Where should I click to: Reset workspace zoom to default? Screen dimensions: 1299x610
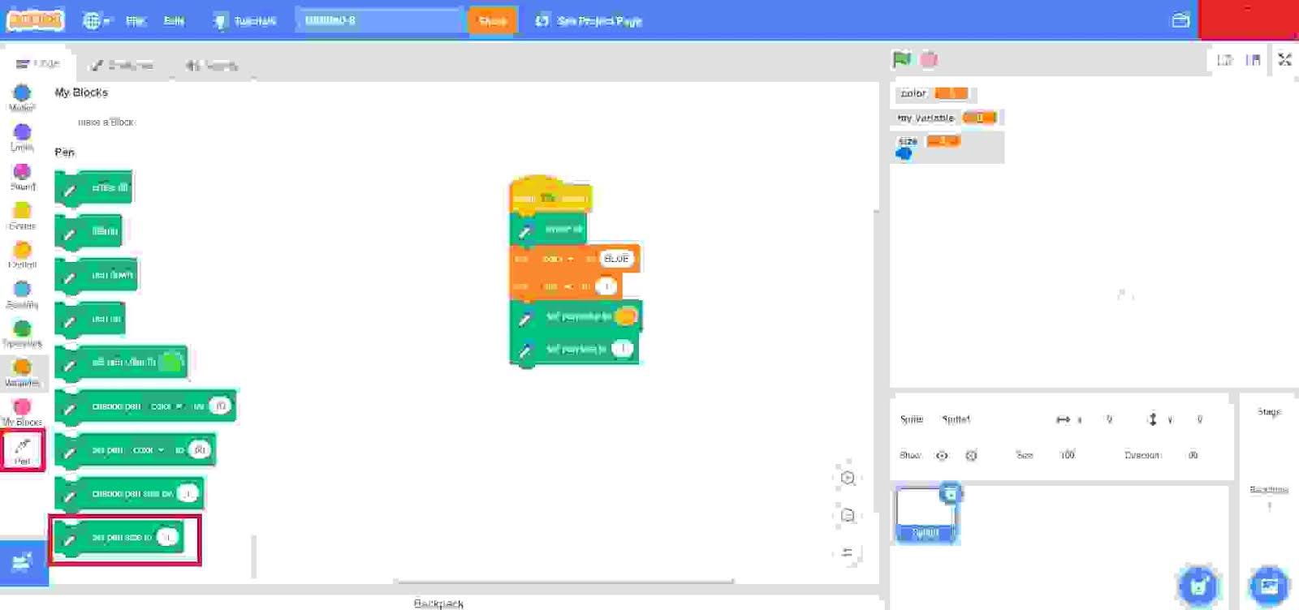pos(848,552)
